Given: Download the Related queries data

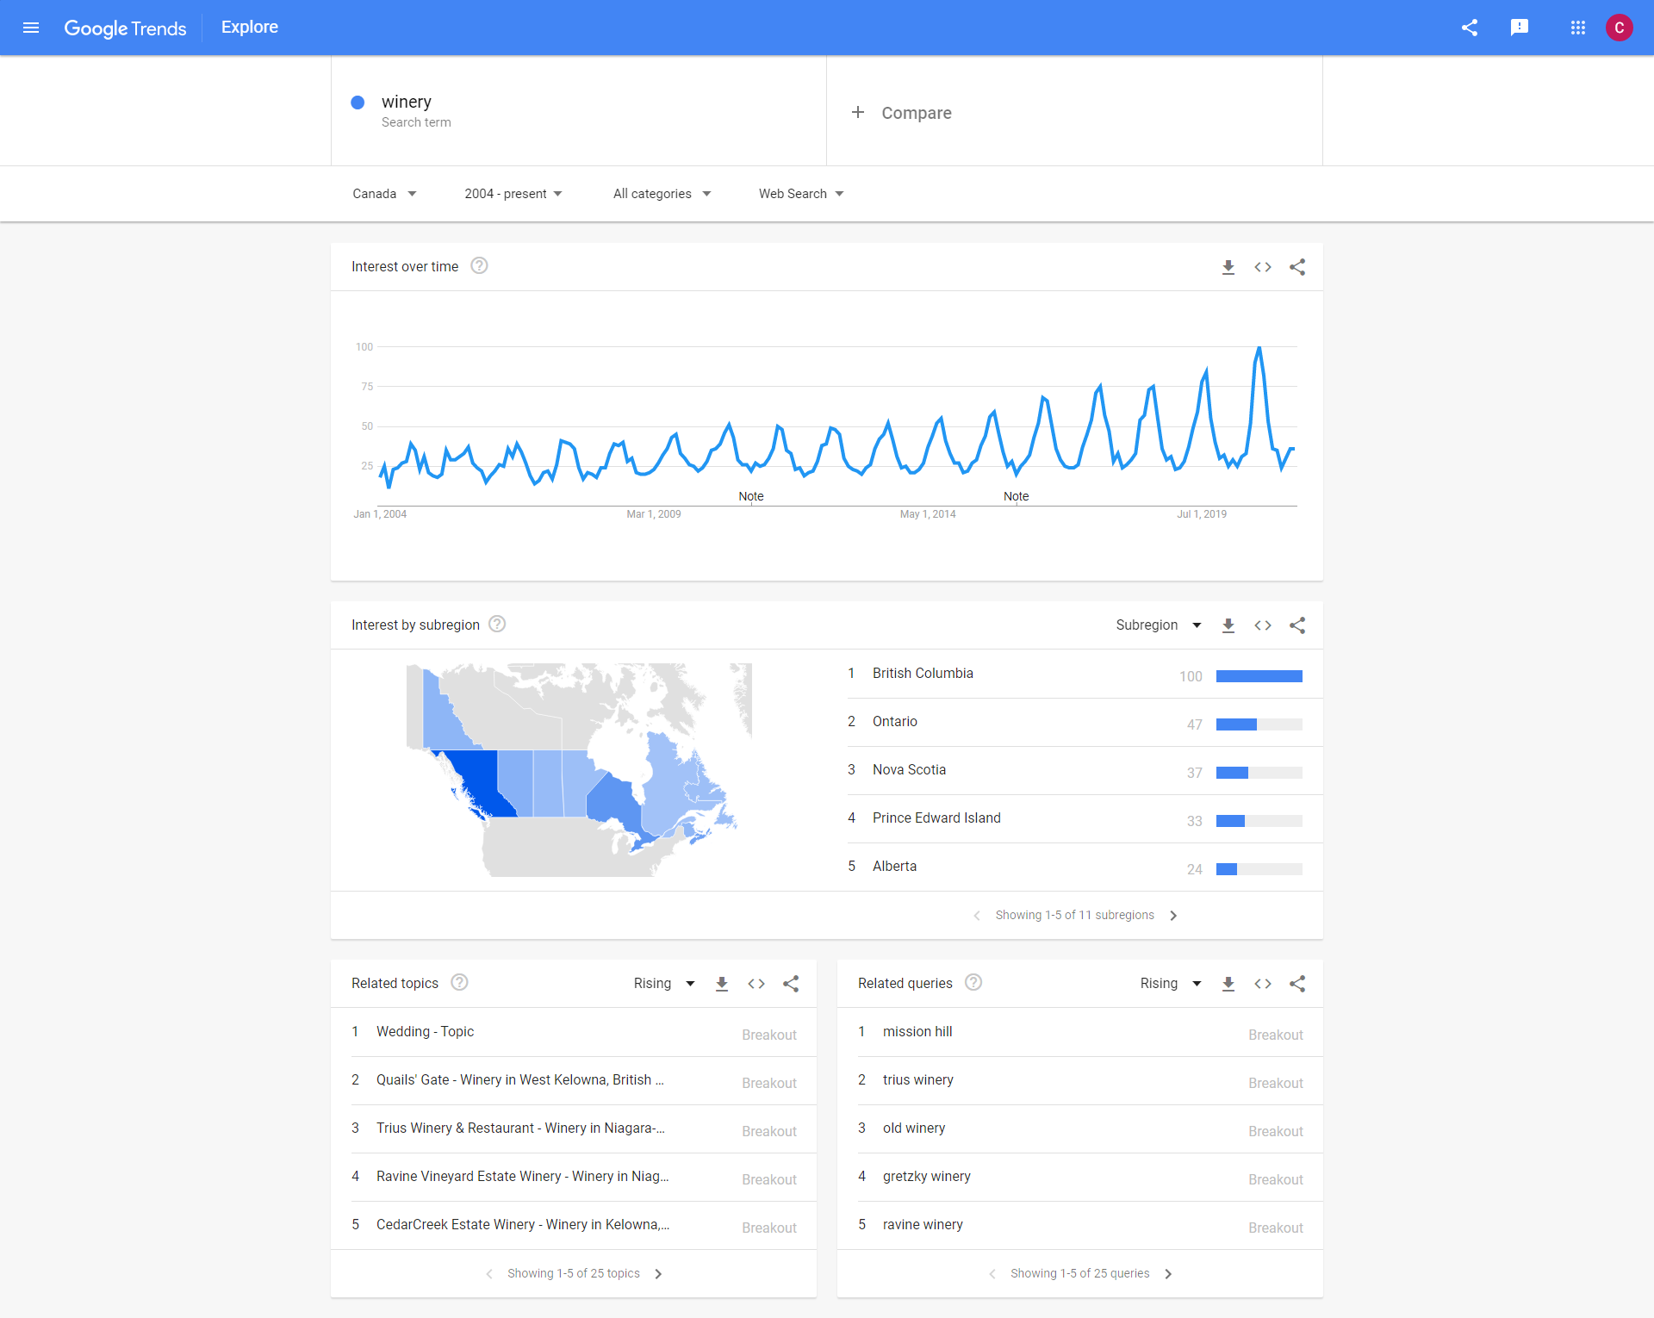Looking at the screenshot, I should click(x=1228, y=984).
